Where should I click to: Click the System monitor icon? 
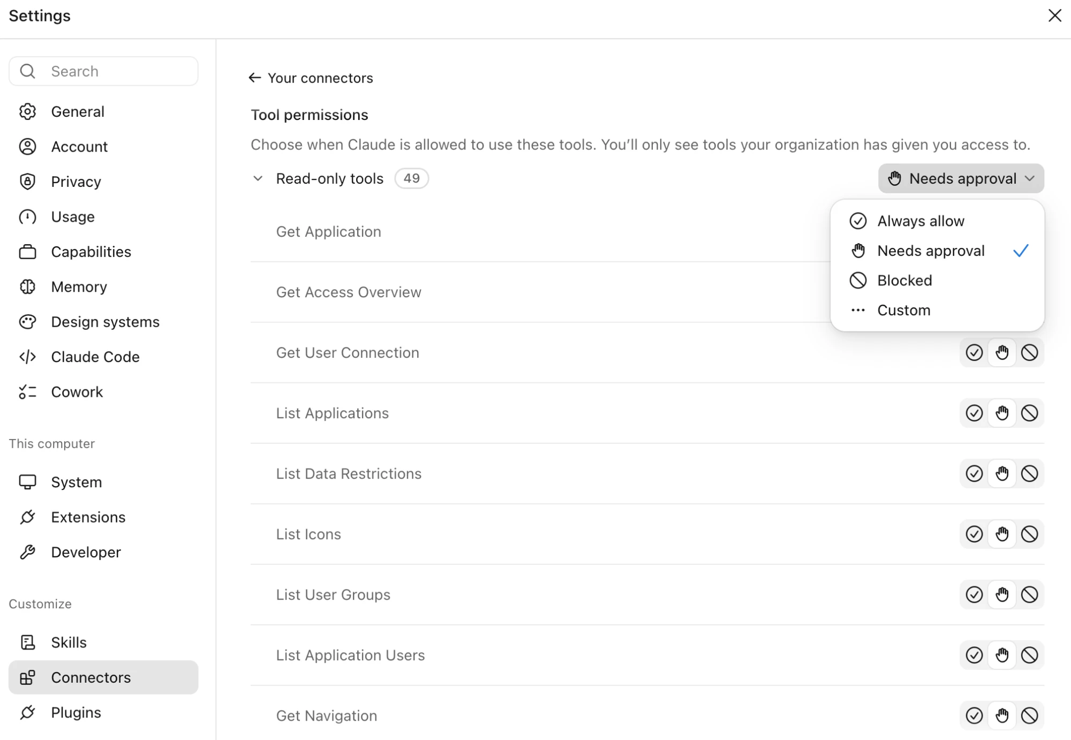pos(27,482)
